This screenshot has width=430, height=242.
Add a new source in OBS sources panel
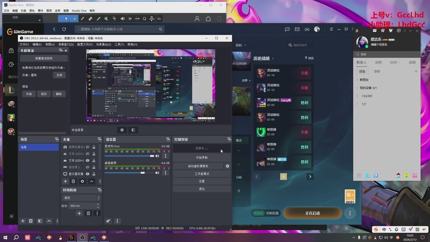tap(65, 181)
